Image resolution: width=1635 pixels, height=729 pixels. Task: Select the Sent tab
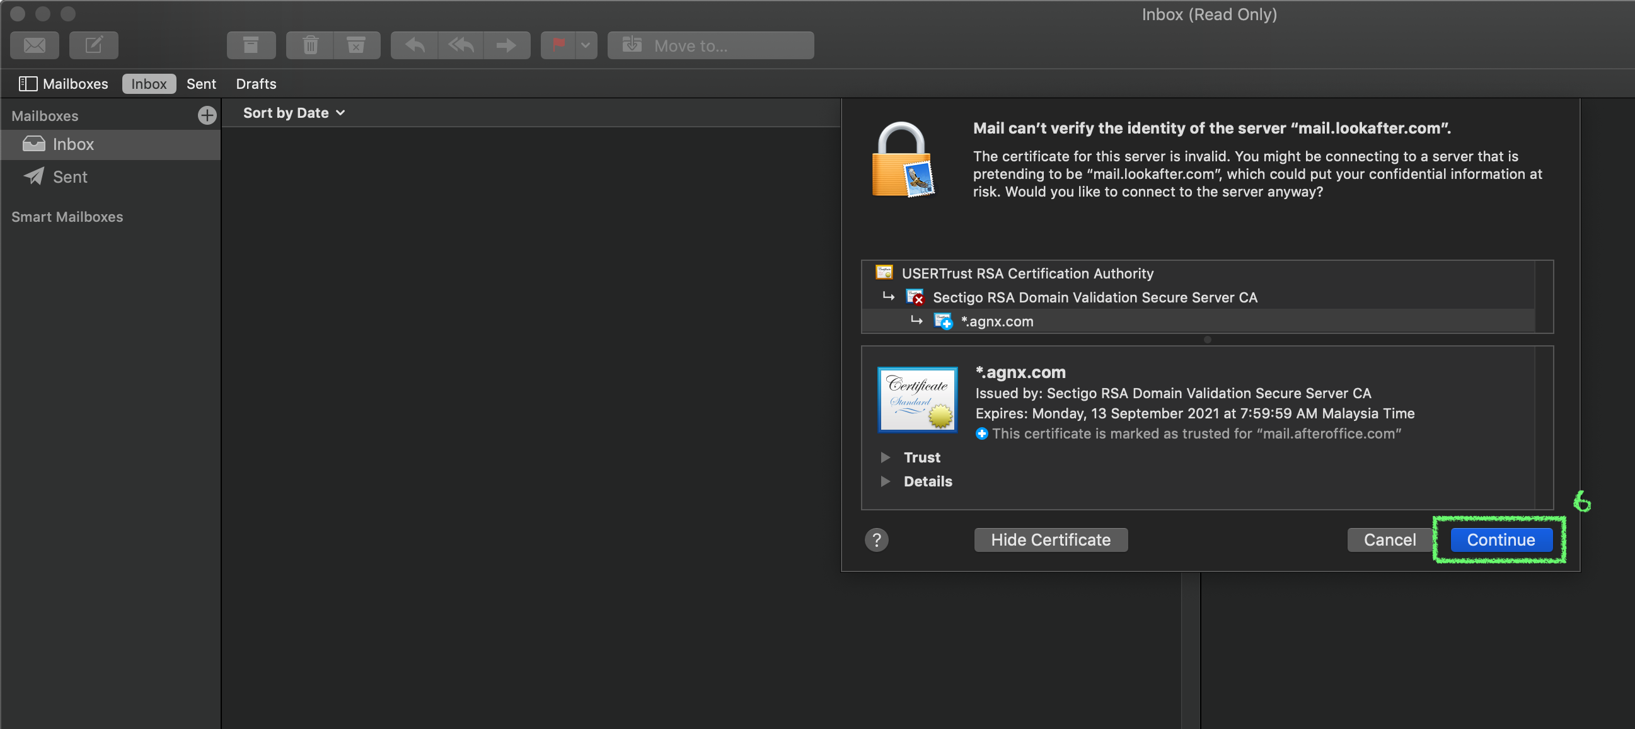[x=200, y=83]
